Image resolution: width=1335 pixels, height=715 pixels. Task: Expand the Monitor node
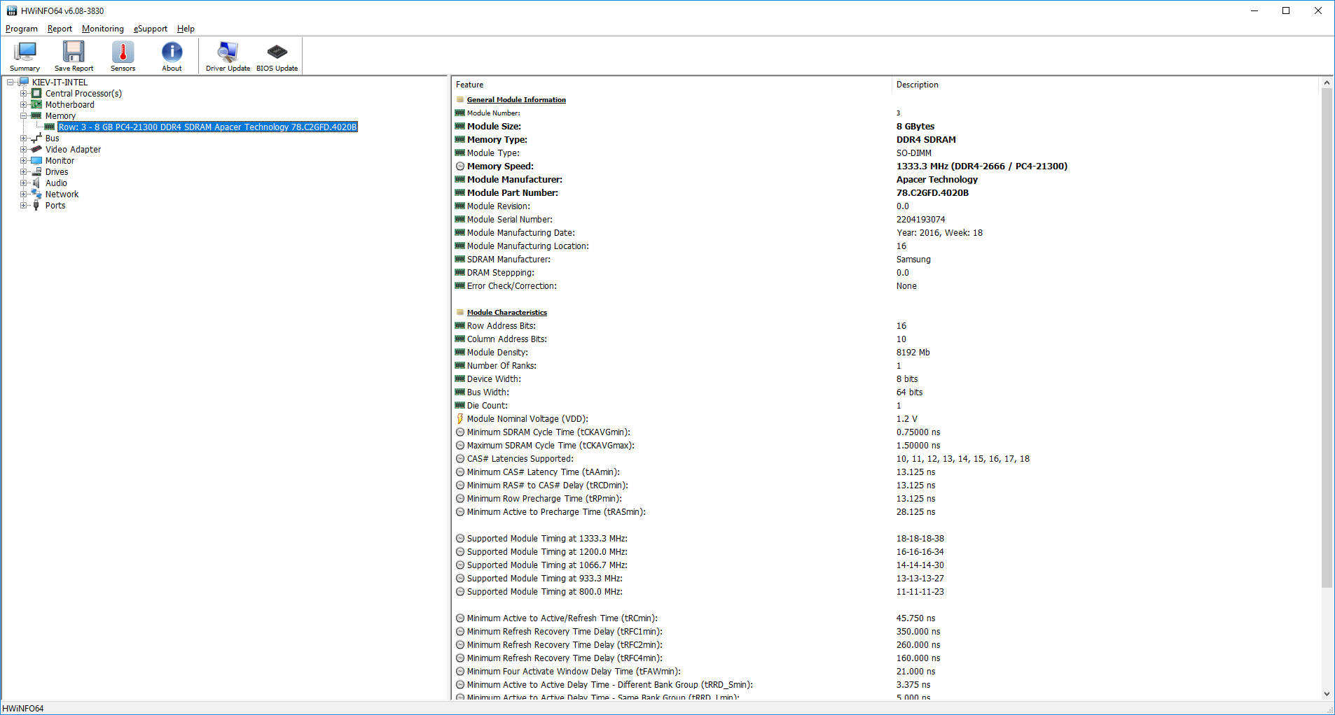[x=23, y=160]
